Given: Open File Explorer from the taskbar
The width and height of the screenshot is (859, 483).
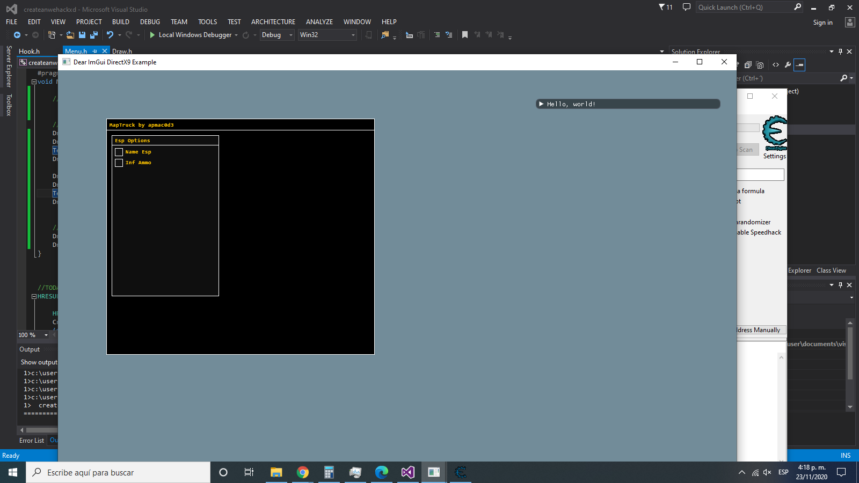Looking at the screenshot, I should (276, 472).
